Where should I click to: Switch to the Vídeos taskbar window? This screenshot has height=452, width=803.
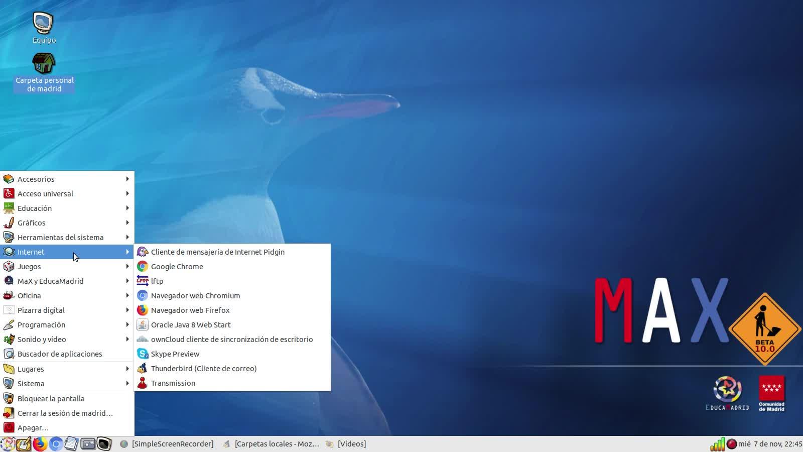[346, 444]
